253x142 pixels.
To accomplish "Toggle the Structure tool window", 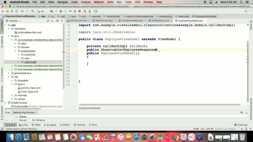I will pos(2,75).
